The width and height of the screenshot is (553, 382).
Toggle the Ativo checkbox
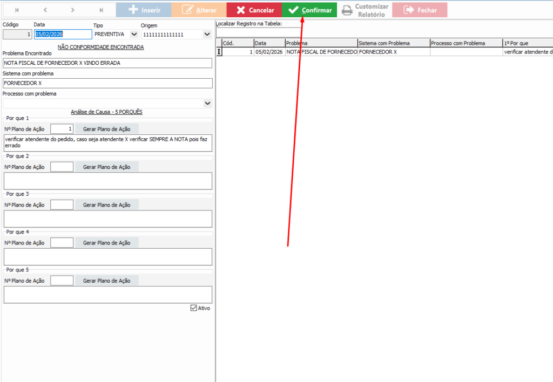(x=194, y=308)
